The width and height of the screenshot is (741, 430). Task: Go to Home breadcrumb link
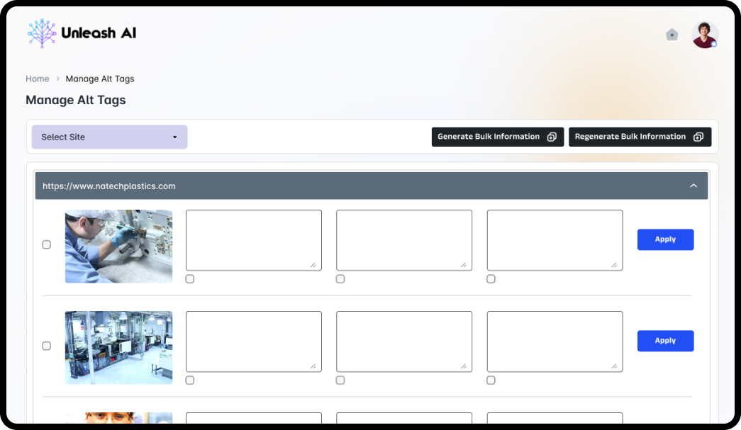38,79
